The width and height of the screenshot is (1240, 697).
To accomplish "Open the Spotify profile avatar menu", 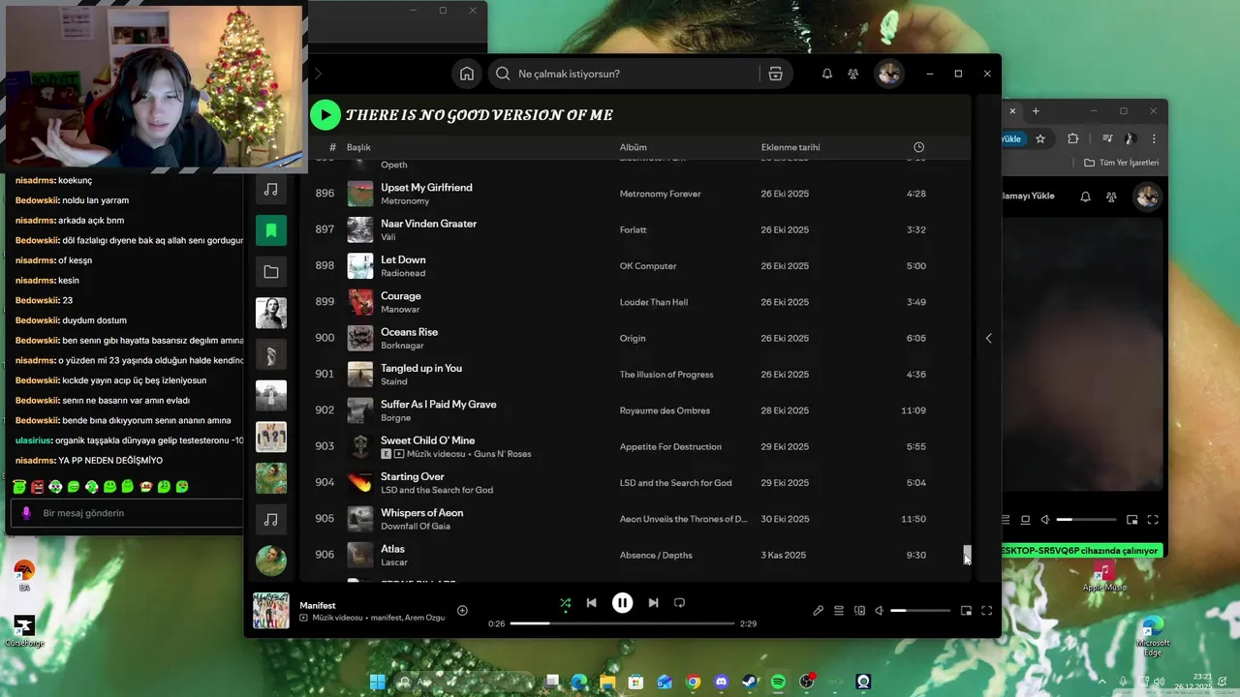I will pos(888,74).
